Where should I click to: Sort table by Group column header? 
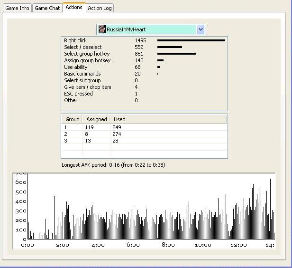72,119
